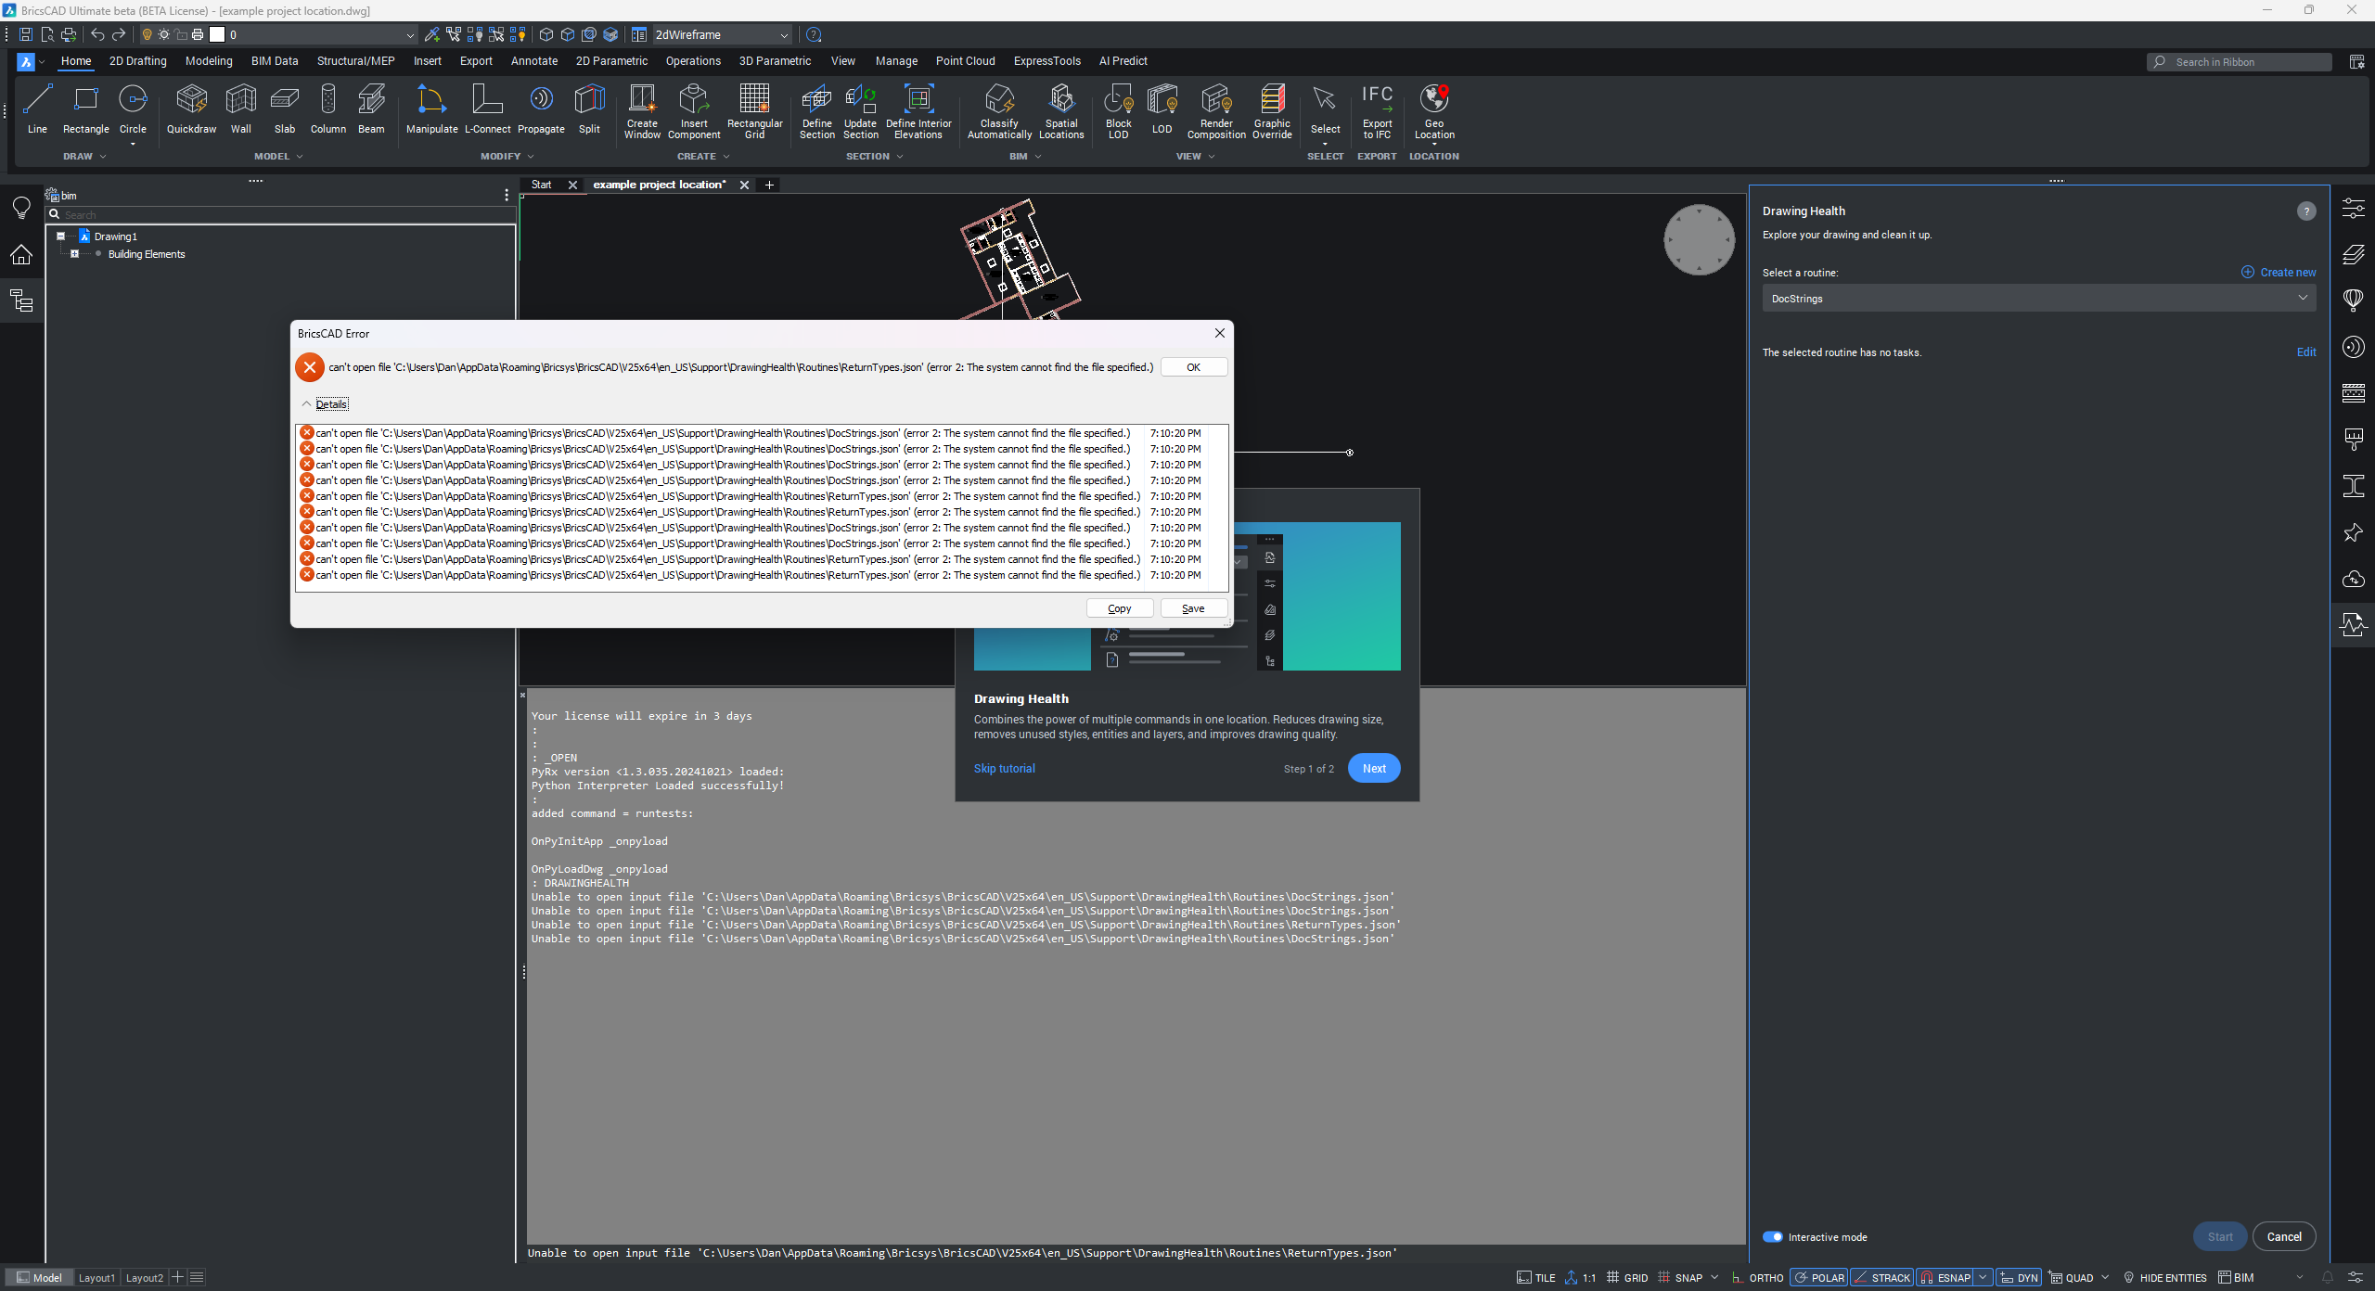Select example project location tab

click(x=658, y=185)
